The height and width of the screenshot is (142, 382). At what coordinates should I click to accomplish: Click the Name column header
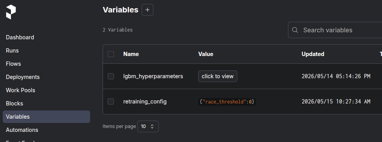coord(131,54)
